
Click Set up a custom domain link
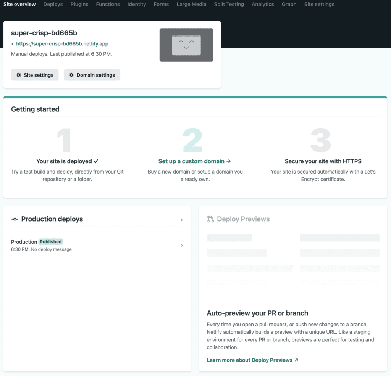[195, 161]
